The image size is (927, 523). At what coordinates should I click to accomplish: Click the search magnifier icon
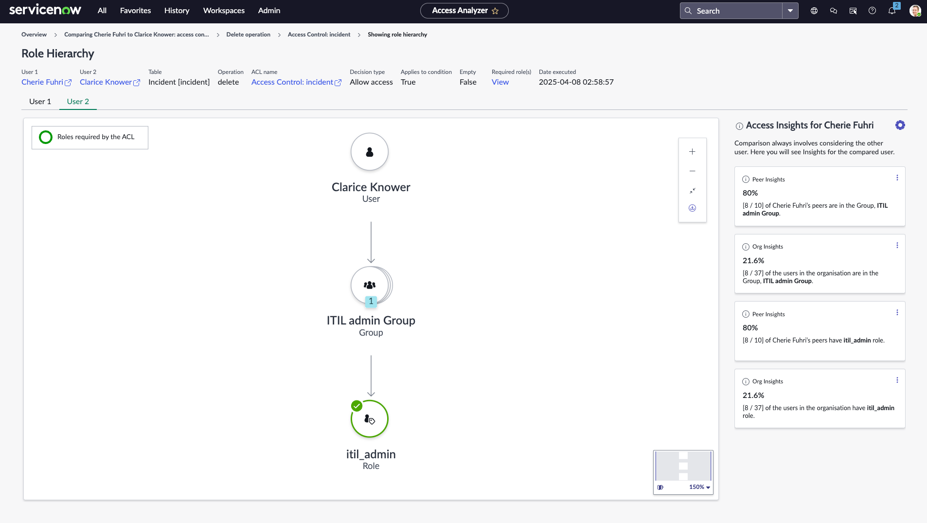pos(688,11)
